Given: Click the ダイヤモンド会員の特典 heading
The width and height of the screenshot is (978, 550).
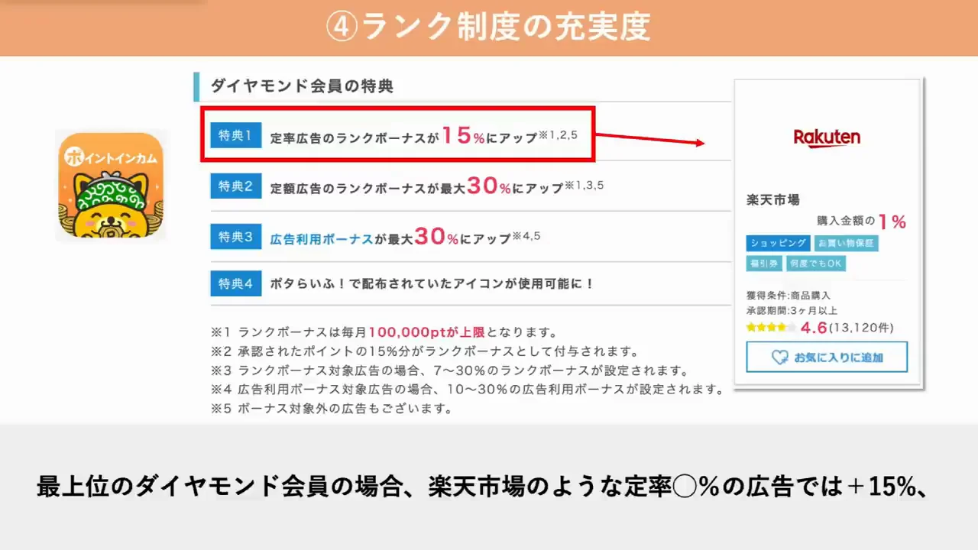Looking at the screenshot, I should [x=302, y=86].
